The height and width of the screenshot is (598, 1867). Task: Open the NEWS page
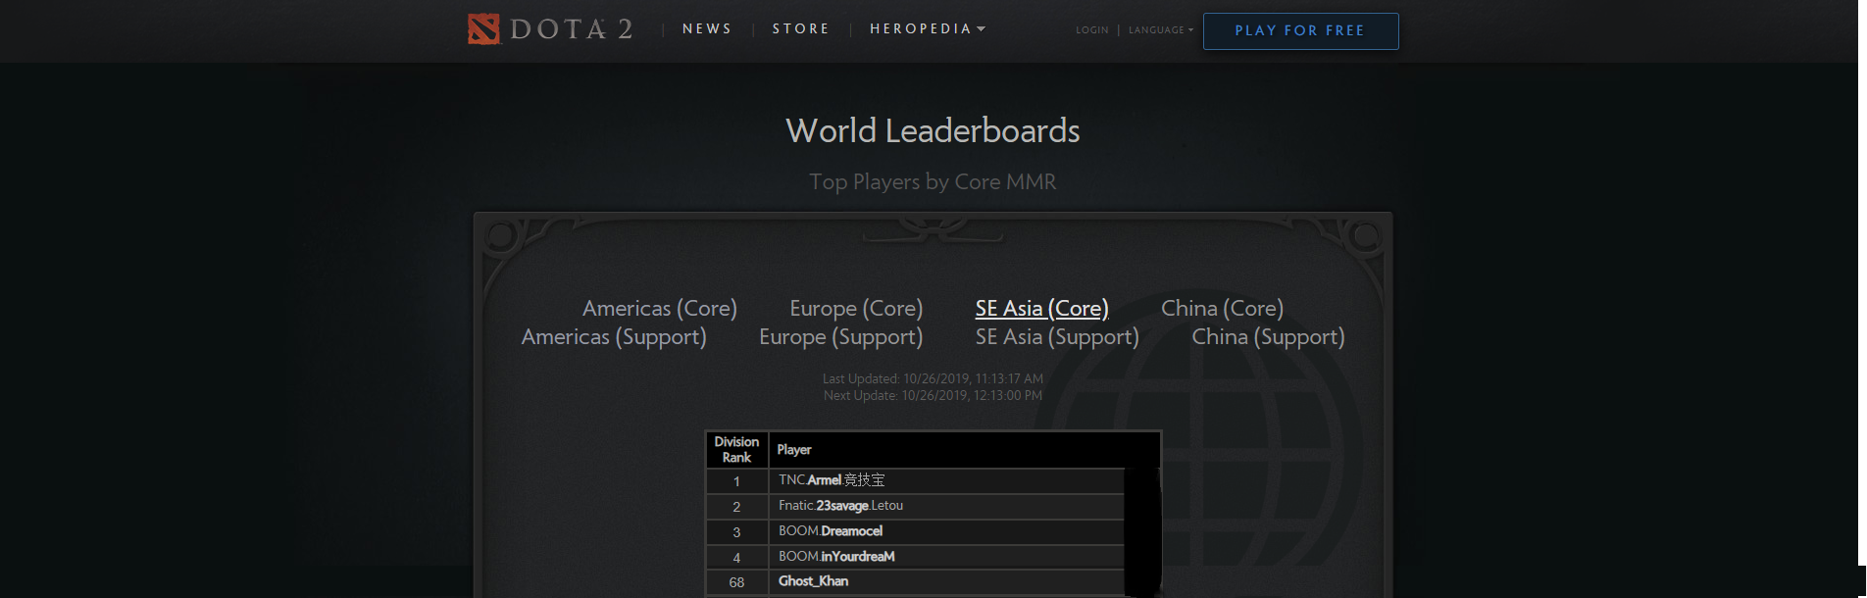pyautogui.click(x=707, y=29)
